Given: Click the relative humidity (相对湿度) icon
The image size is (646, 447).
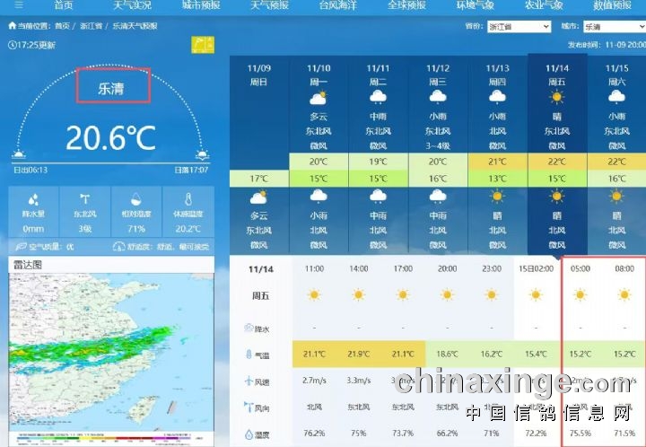Looking at the screenshot, I should pyautogui.click(x=136, y=199).
